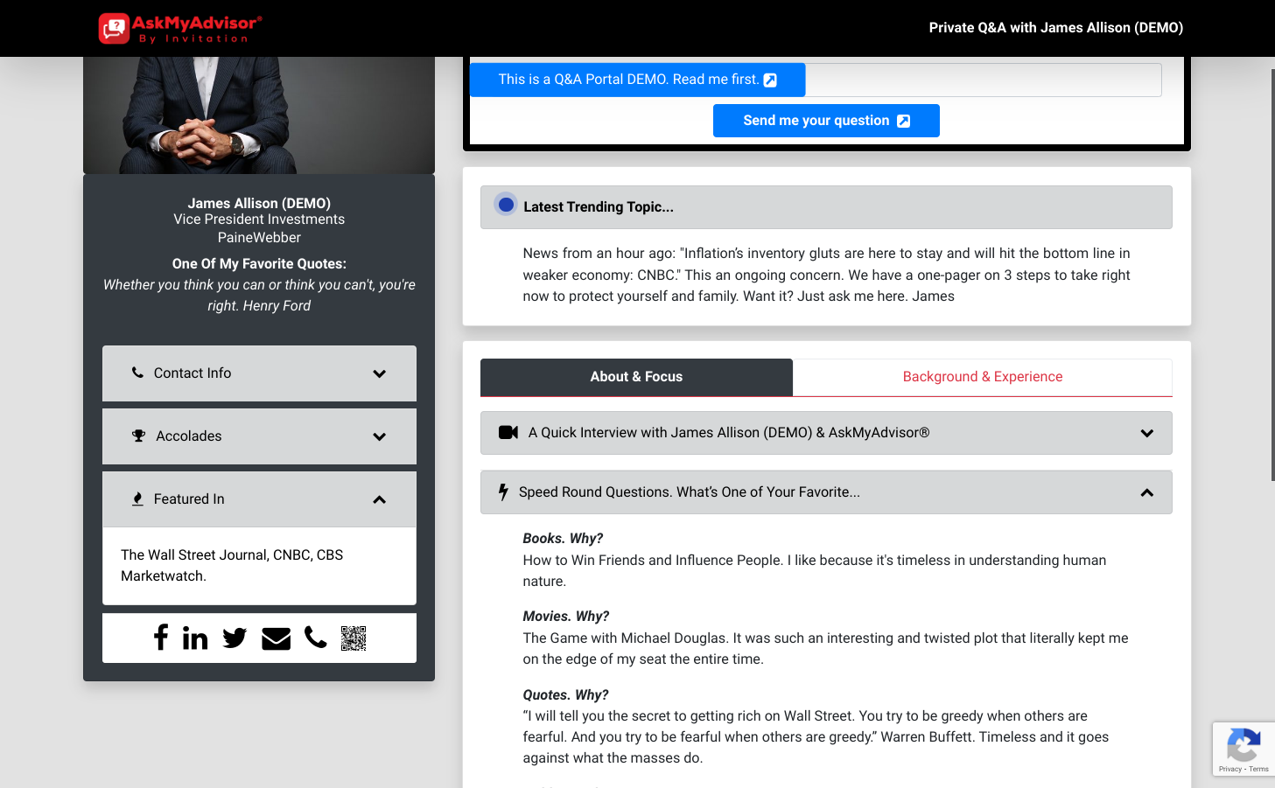
Task: Click 'Quotes. Why?' heading
Action: (x=565, y=695)
